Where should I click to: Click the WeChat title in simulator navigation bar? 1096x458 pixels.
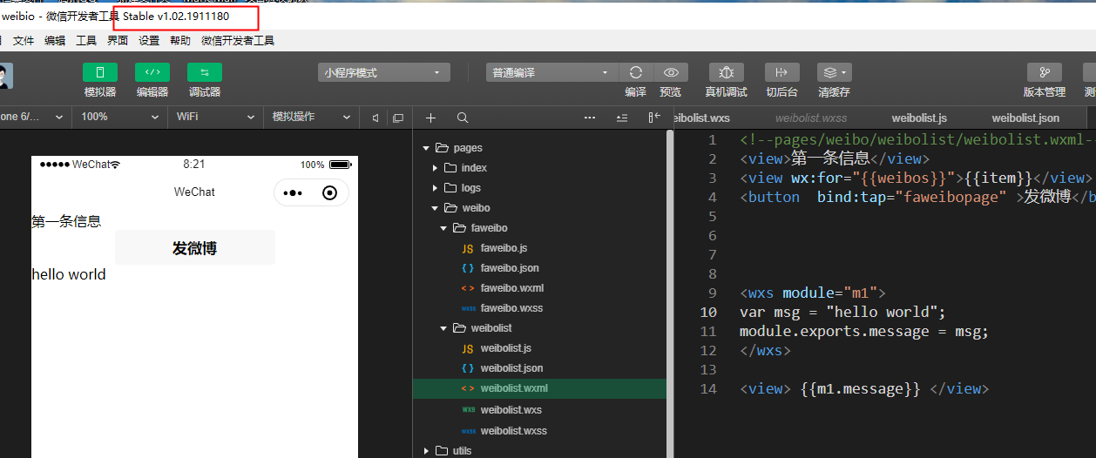pyautogui.click(x=194, y=192)
